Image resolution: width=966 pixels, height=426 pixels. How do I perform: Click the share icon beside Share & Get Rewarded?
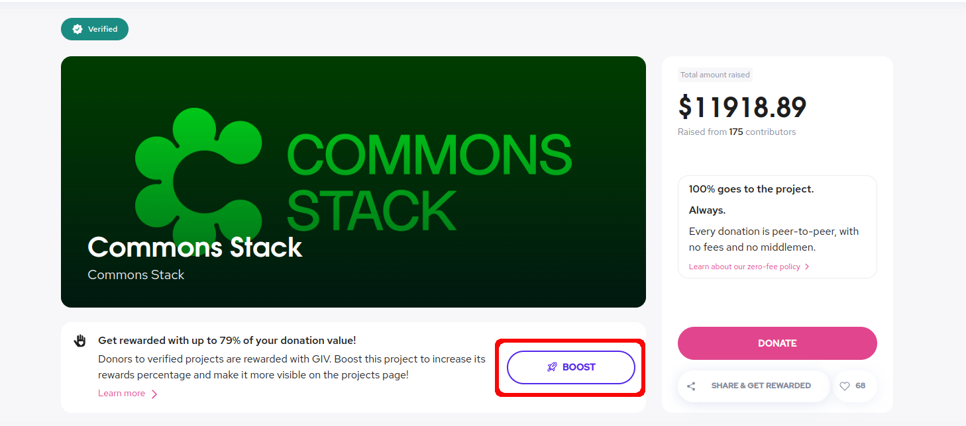(x=691, y=386)
